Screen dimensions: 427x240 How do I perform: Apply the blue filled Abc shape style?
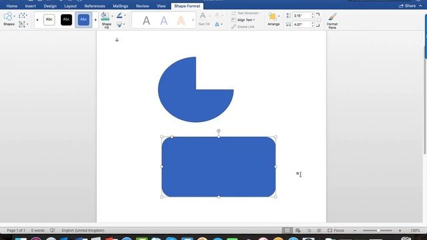pyautogui.click(x=83, y=19)
